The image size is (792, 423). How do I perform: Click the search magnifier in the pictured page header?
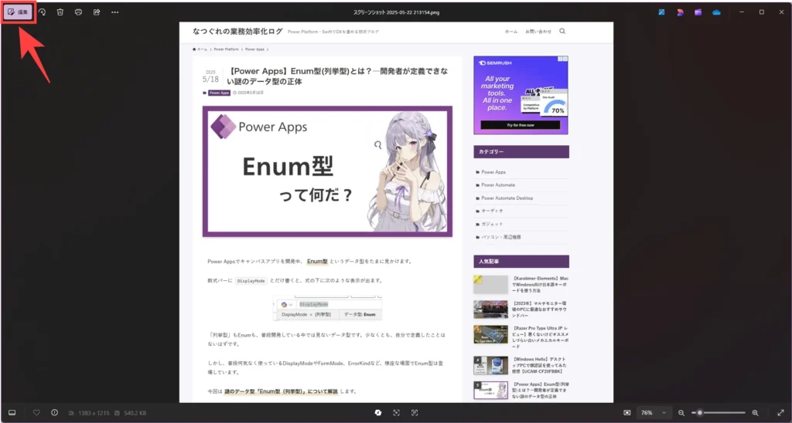562,31
